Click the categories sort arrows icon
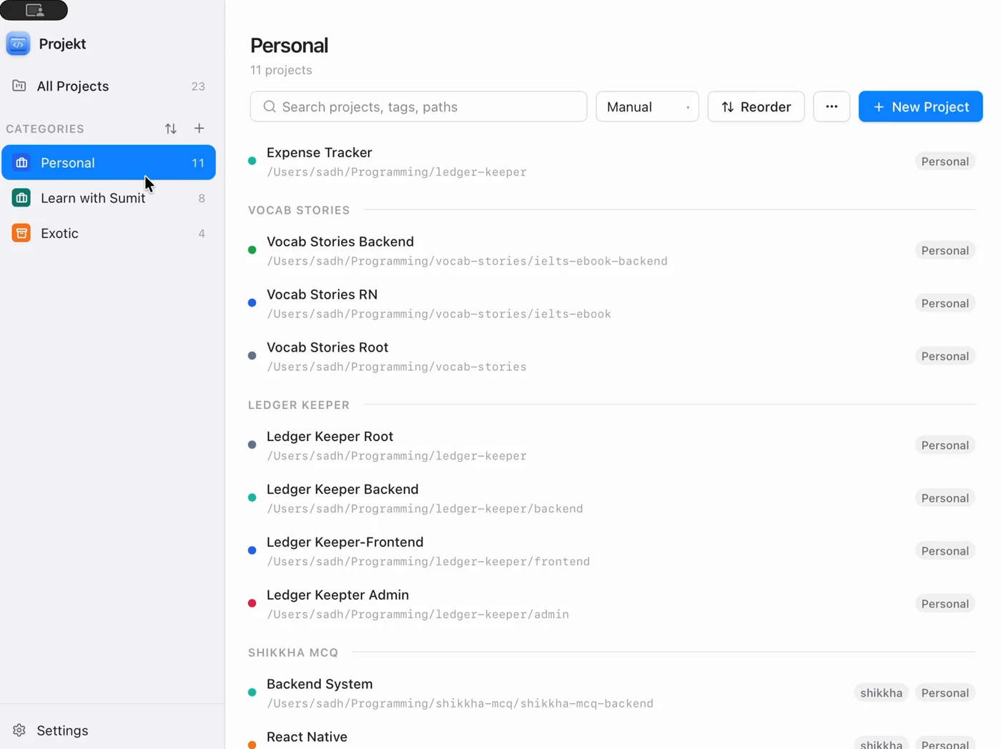The height and width of the screenshot is (749, 1001). 170,129
